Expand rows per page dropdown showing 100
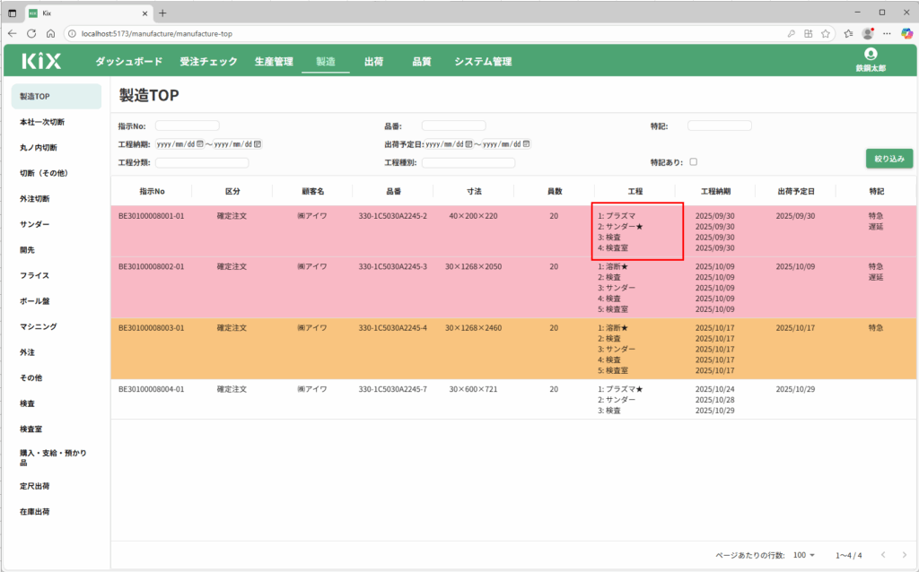 [x=804, y=555]
